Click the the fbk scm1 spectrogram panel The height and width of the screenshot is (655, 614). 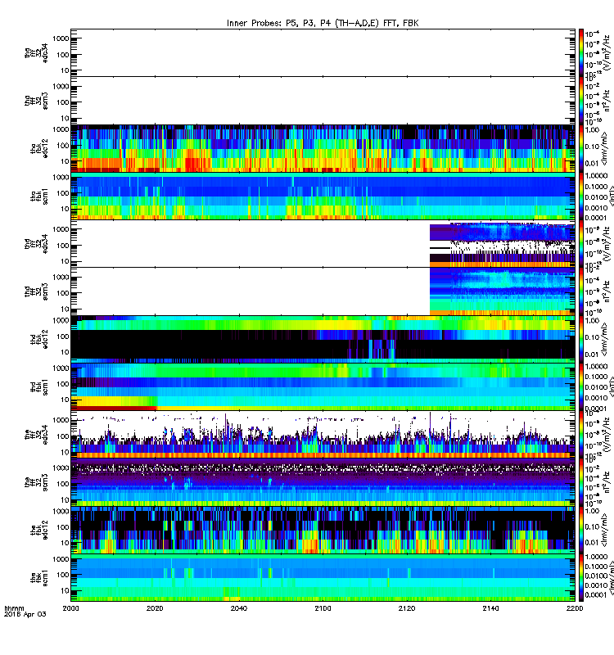323,577
